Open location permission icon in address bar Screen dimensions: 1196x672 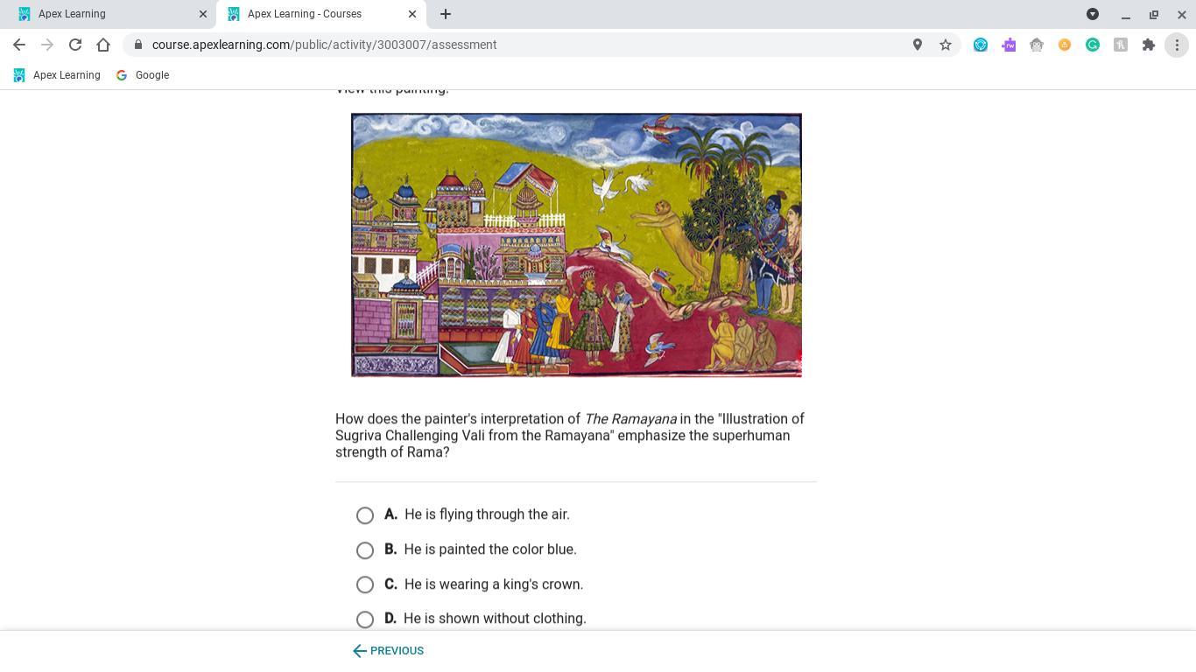(x=918, y=45)
